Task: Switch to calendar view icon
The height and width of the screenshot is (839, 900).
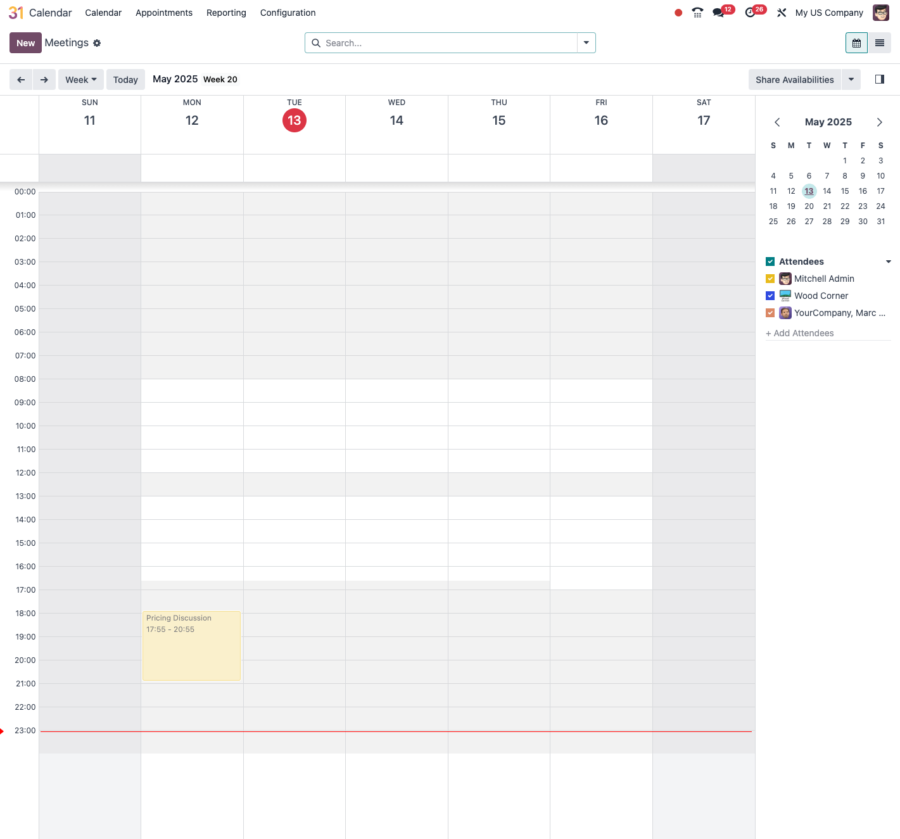Action: (x=856, y=43)
